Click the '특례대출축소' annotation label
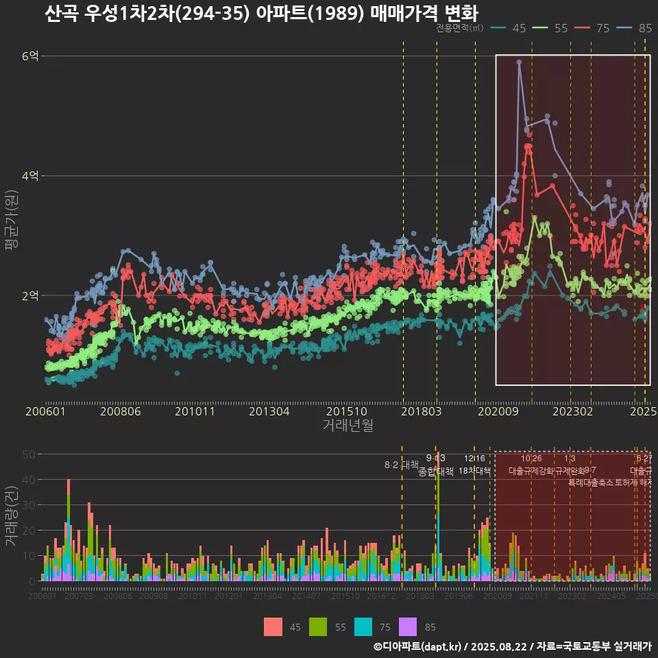658x658 pixels. point(590,483)
